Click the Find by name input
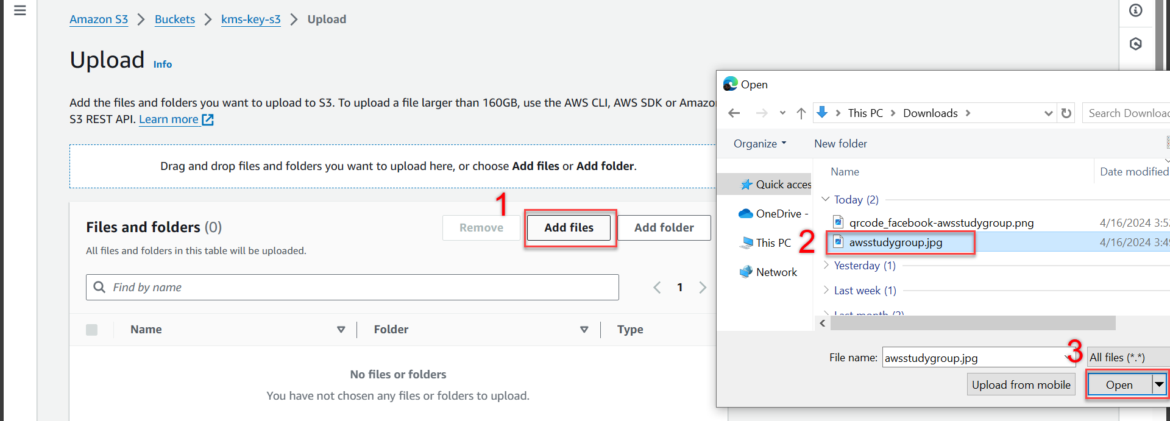 (x=352, y=287)
